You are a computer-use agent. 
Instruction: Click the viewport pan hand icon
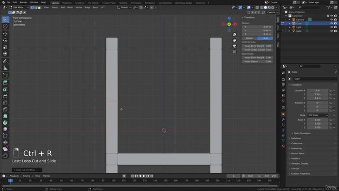point(234,40)
